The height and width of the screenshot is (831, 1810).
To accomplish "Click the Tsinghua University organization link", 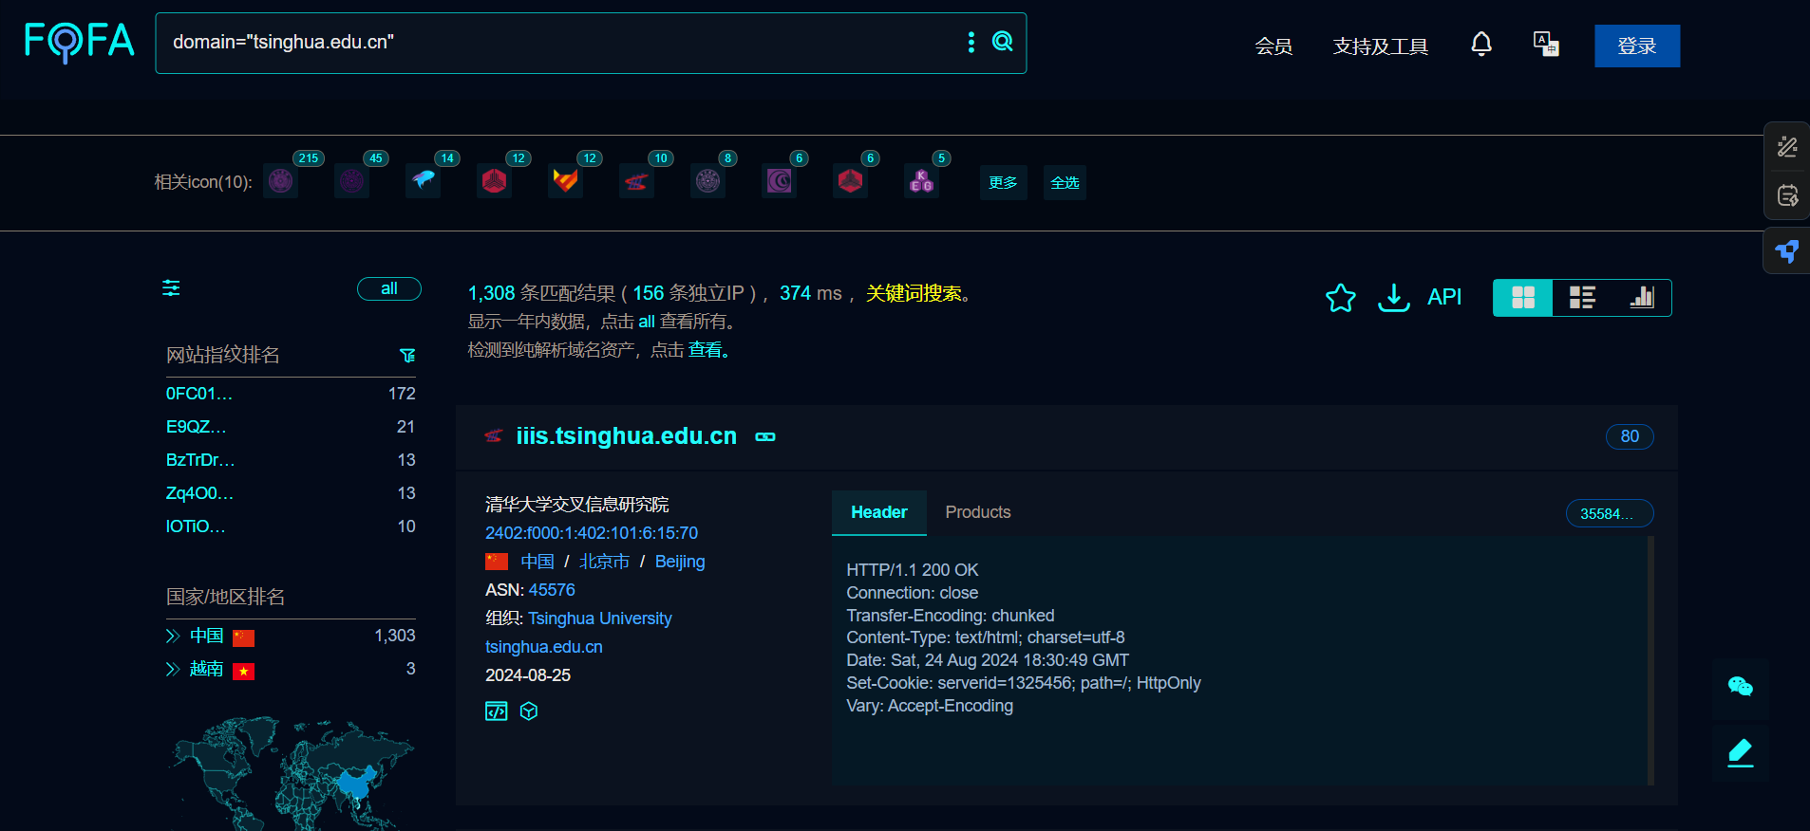I will coord(600,619).
